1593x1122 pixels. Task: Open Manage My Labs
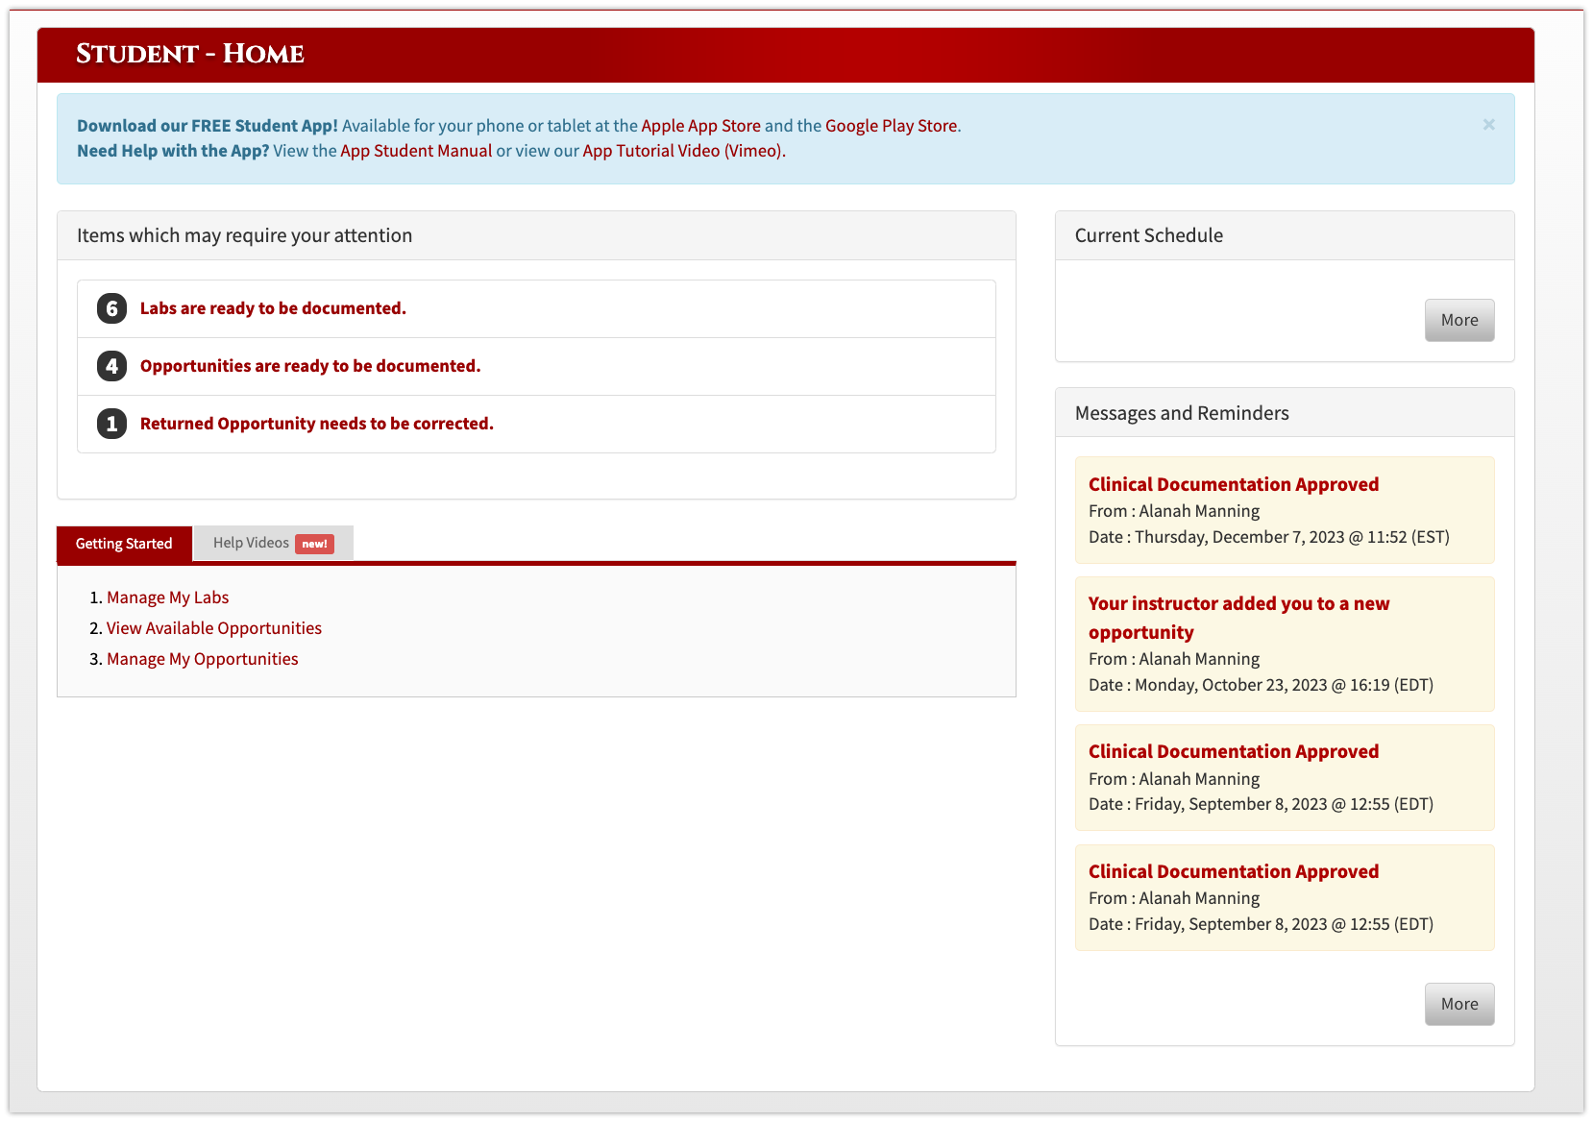coord(167,597)
